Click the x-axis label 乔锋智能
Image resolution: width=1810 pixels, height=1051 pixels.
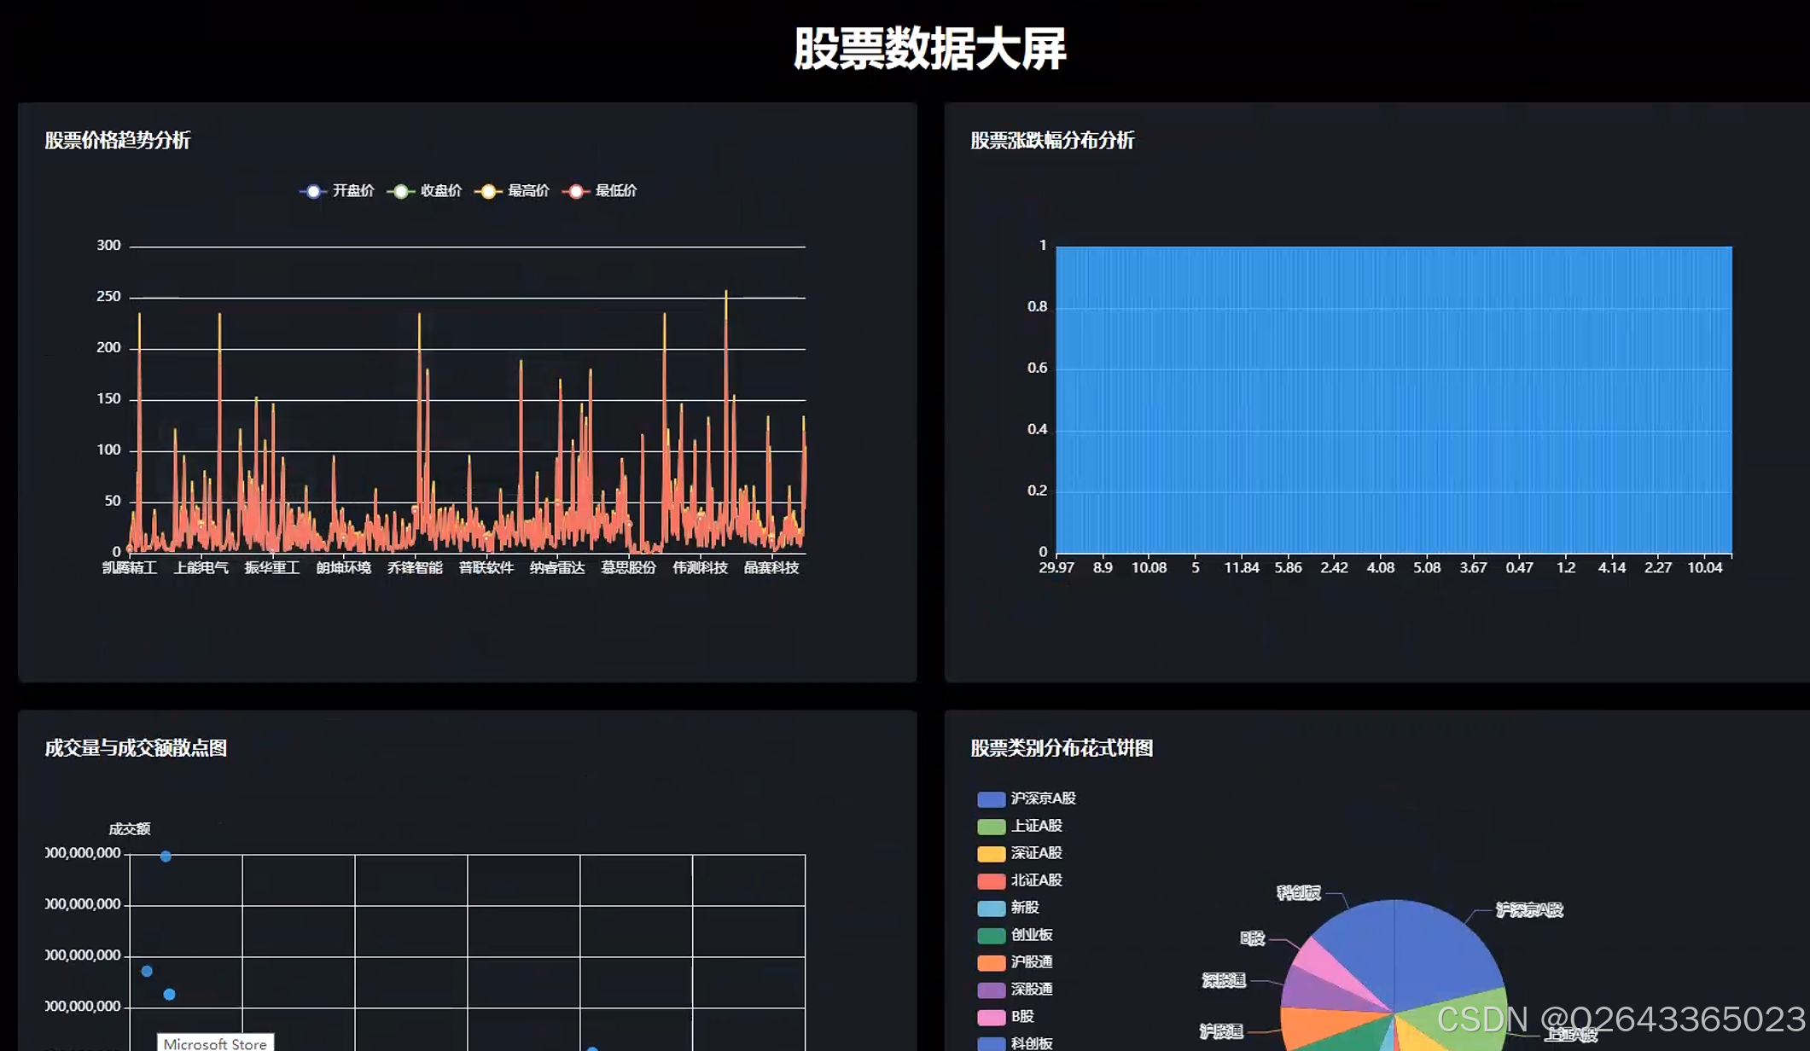pos(415,568)
